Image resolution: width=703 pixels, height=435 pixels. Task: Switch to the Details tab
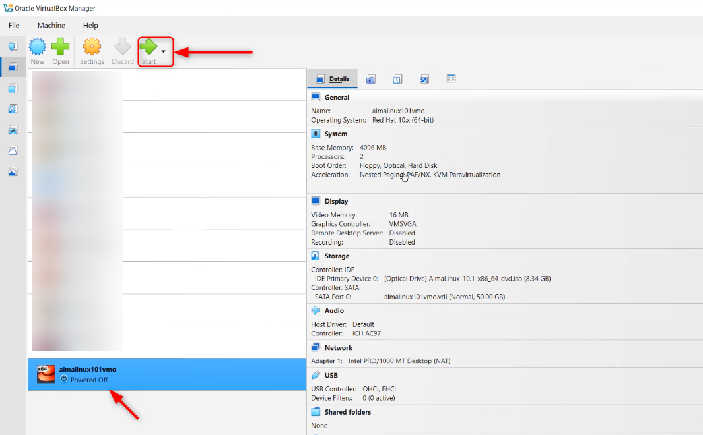(332, 79)
